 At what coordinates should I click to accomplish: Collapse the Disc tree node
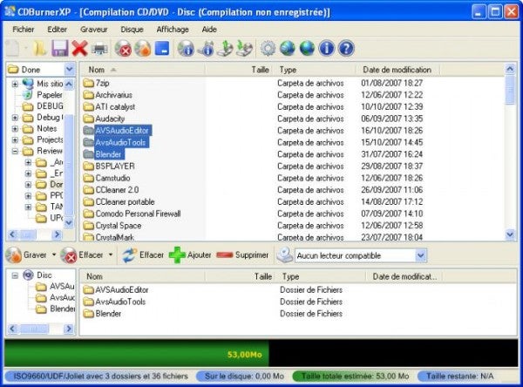click(x=15, y=275)
